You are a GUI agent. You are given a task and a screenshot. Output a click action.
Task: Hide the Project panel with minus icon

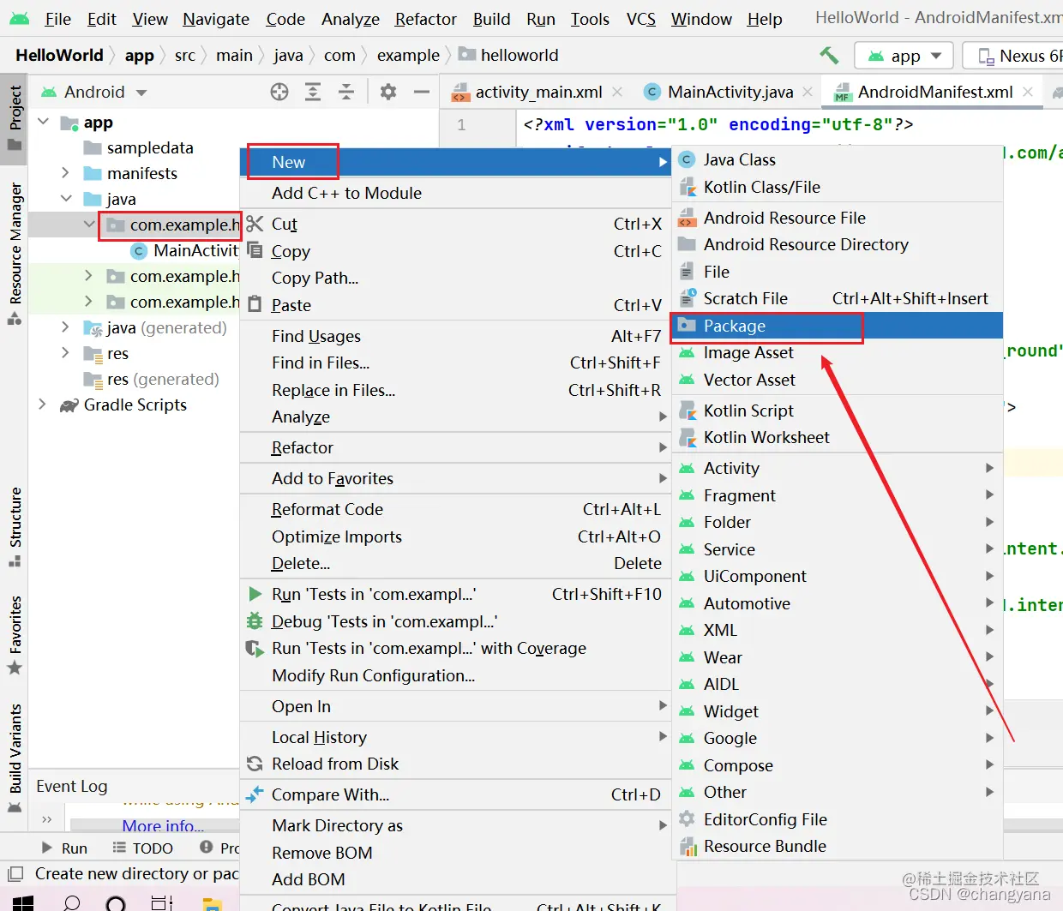click(421, 92)
